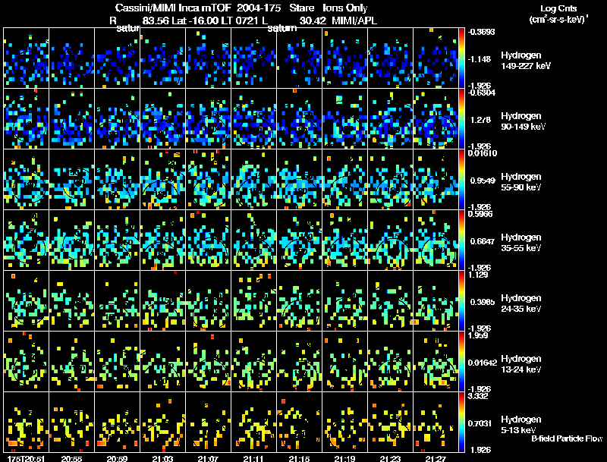Pick the 24-35 keV image at 21:19
This screenshot has width=607, height=462.
344,300
